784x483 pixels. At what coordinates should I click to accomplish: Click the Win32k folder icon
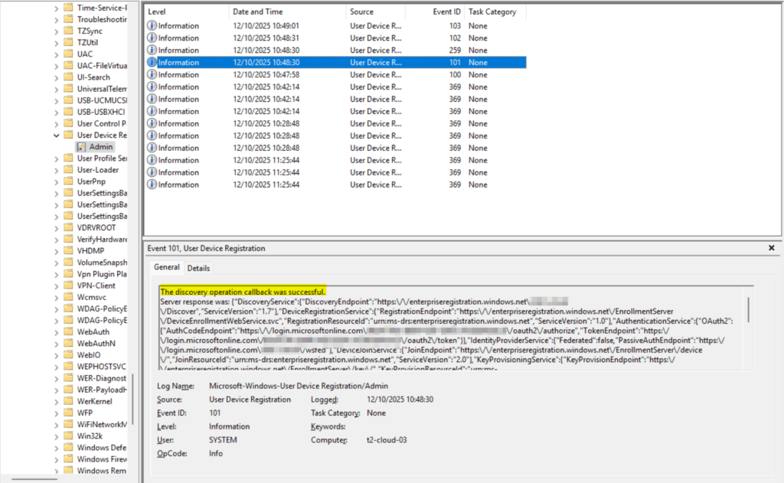click(67, 436)
